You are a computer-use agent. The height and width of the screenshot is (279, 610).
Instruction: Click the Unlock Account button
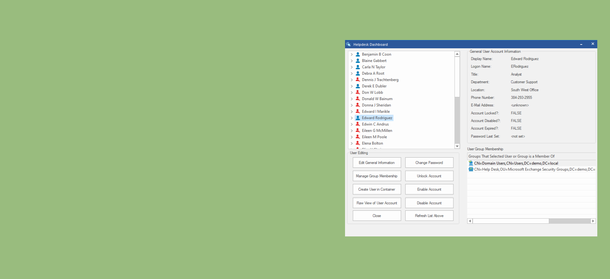429,176
